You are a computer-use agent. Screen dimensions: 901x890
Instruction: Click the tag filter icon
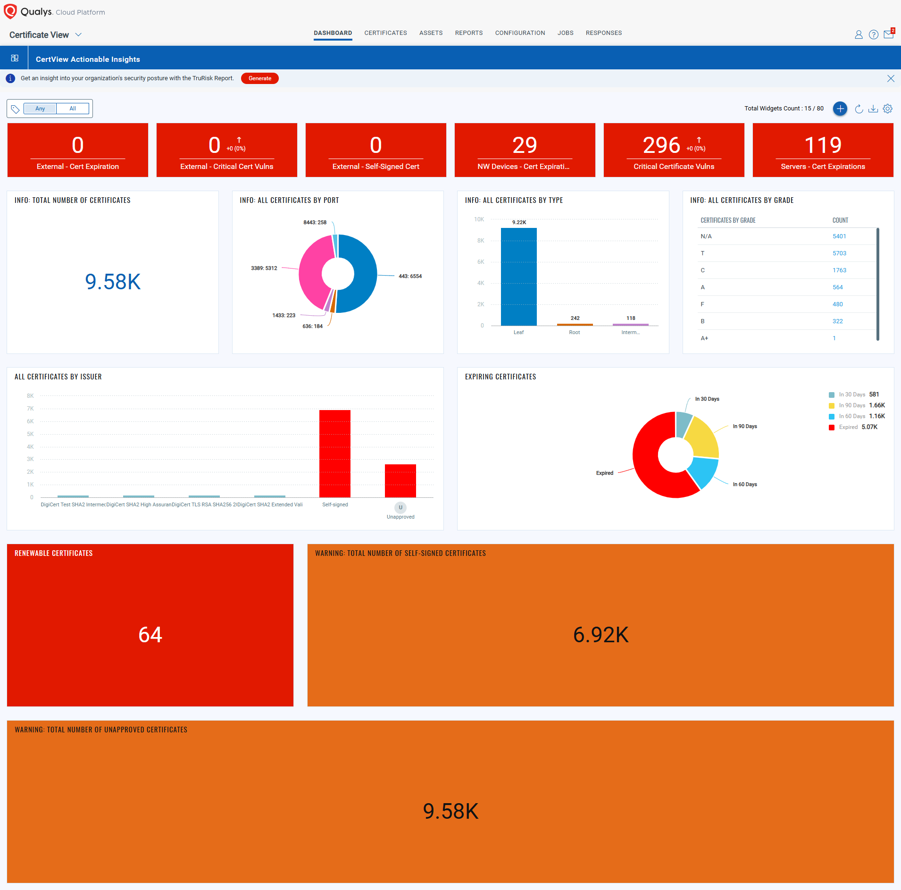pos(15,109)
